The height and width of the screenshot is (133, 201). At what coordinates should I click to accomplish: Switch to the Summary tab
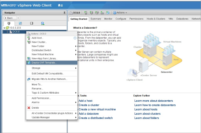coord(96,19)
